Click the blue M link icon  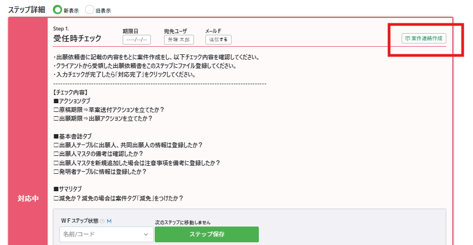click(109, 221)
